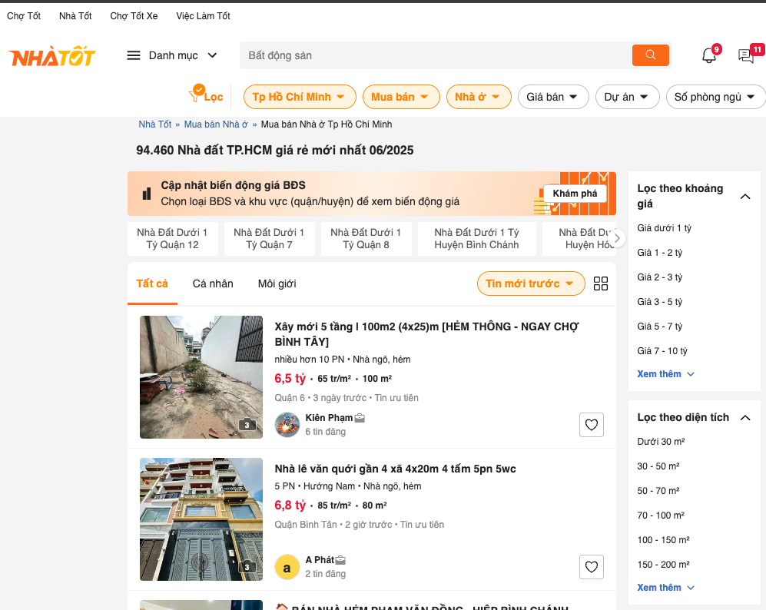The height and width of the screenshot is (610, 766).
Task: Filter area 30 - 50 m²
Action: click(x=658, y=466)
